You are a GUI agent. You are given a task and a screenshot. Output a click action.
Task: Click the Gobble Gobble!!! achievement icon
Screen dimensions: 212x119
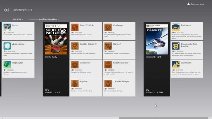coord(75,46)
